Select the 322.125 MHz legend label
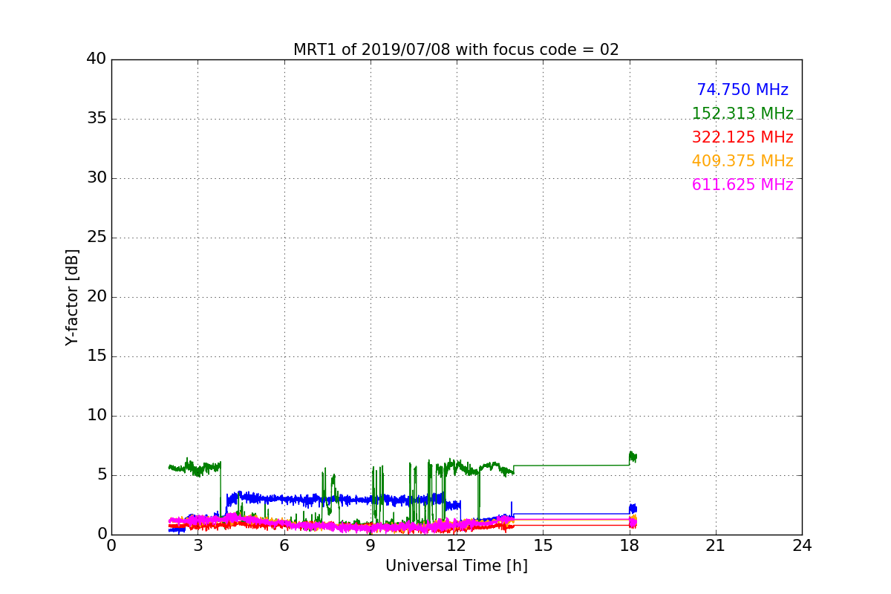 (742, 137)
